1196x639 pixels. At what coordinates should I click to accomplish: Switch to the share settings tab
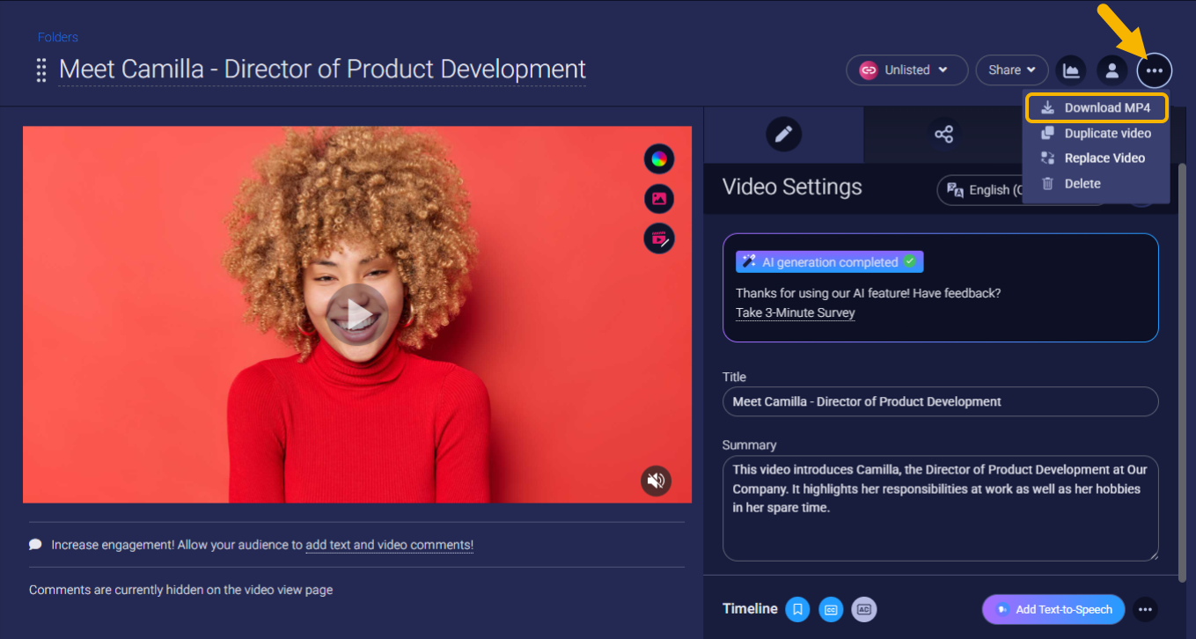(x=943, y=135)
